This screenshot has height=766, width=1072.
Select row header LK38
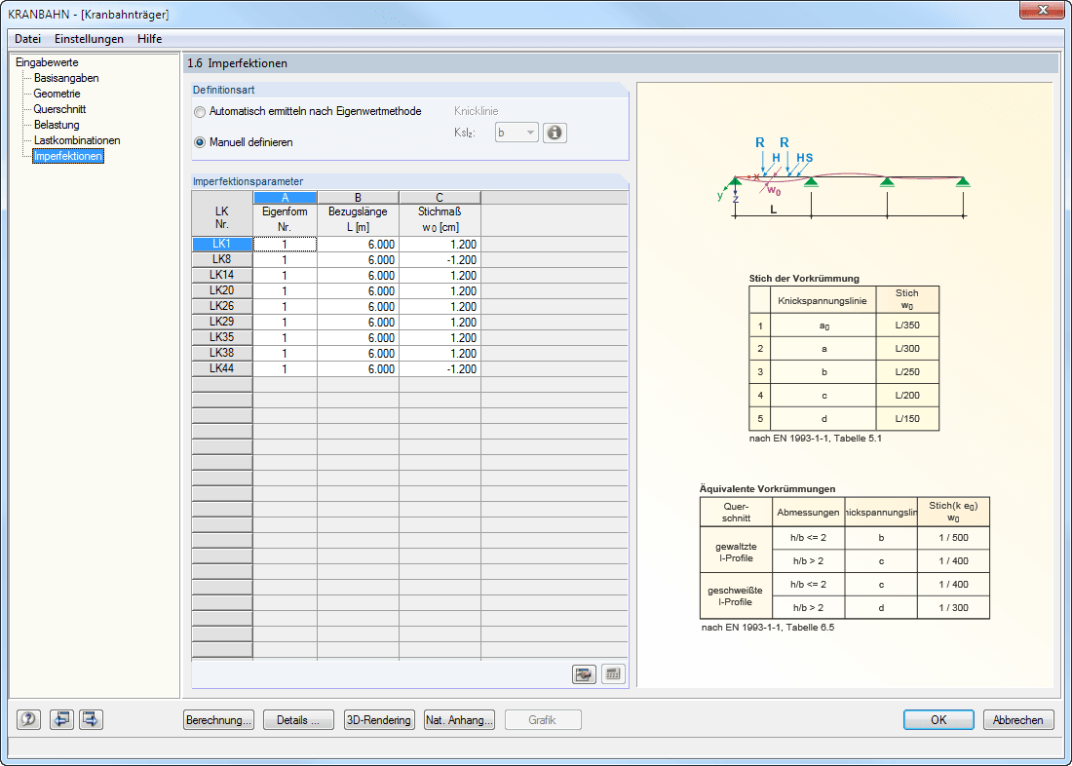click(222, 354)
